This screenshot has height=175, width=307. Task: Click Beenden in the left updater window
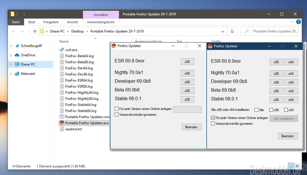click(x=191, y=127)
